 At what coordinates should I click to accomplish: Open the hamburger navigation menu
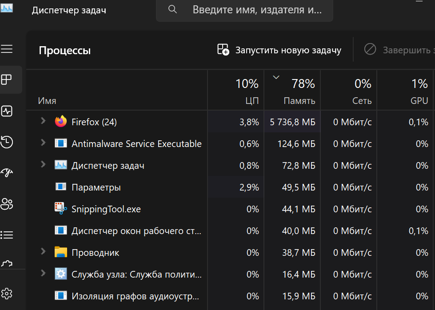pos(7,49)
